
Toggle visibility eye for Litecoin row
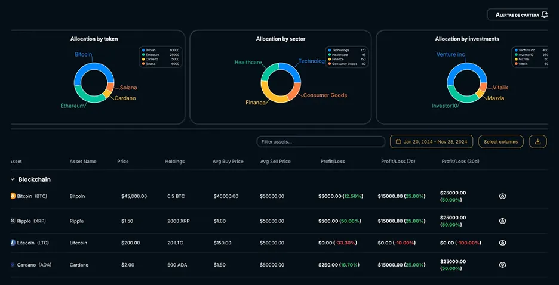(502, 243)
